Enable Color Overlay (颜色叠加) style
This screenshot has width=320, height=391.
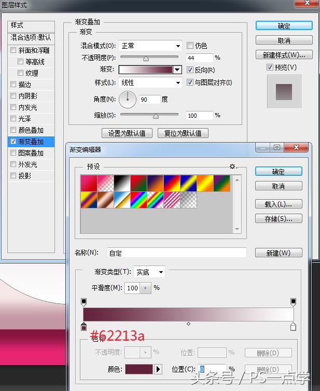[x=13, y=130]
